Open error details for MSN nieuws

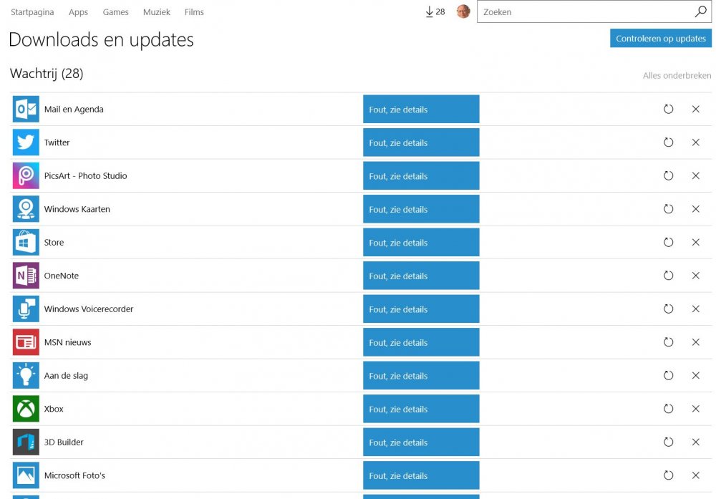pos(421,342)
